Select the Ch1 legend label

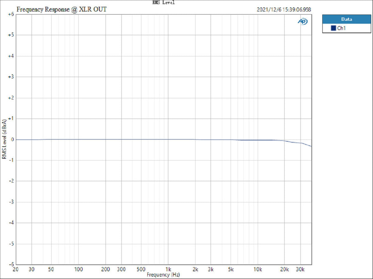pyautogui.click(x=341, y=28)
